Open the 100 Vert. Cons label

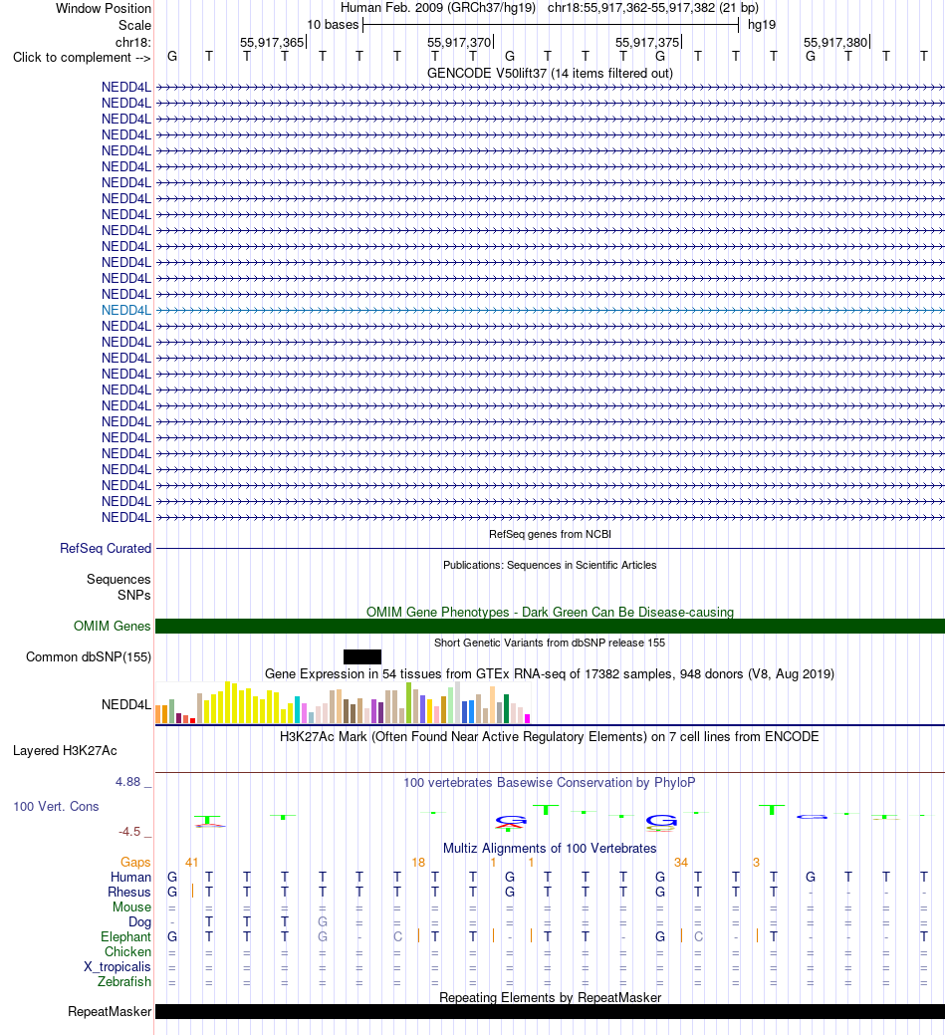(56, 807)
